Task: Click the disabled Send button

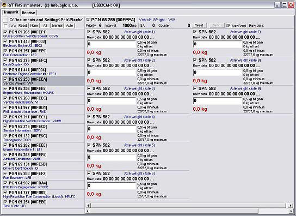Action: tap(217, 25)
